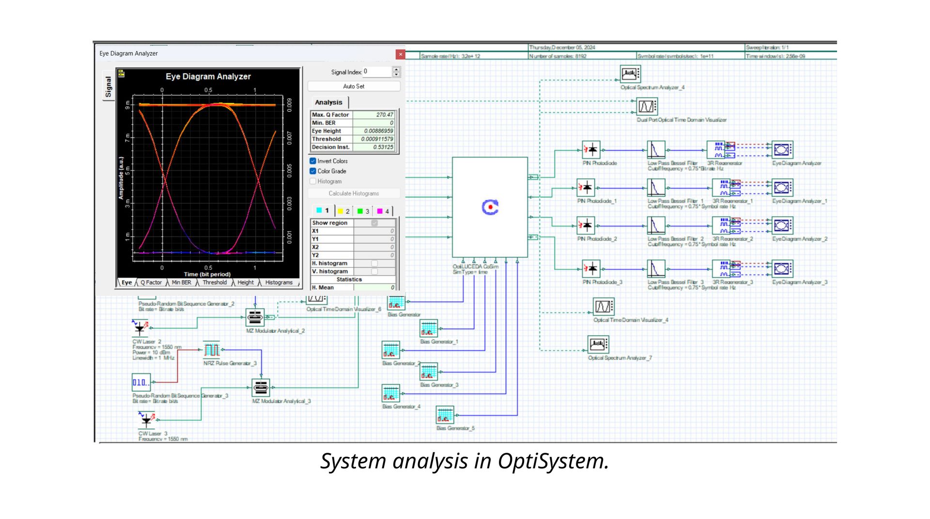Click the Auto Set button
Viewport: 930px width, 519px height.
(354, 86)
